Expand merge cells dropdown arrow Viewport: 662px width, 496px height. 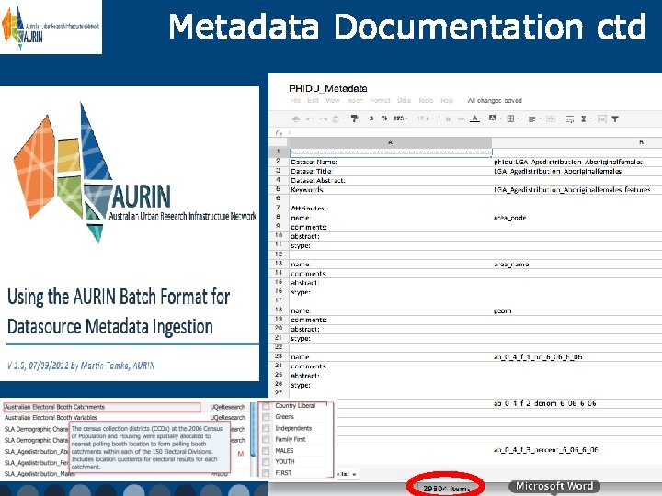(x=559, y=118)
